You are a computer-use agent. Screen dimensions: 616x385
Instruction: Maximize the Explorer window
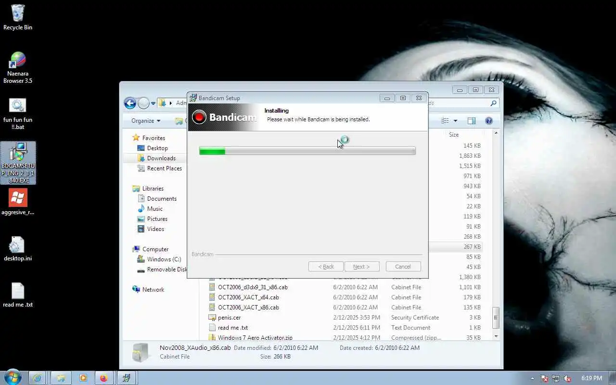475,90
